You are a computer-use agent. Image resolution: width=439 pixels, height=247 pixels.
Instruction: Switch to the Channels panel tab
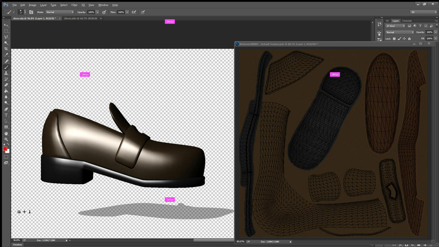point(407,21)
